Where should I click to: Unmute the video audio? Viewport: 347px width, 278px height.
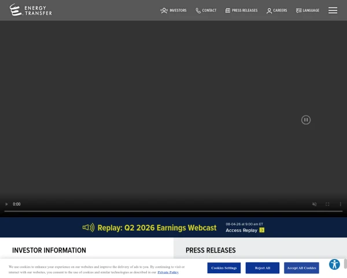(314, 204)
